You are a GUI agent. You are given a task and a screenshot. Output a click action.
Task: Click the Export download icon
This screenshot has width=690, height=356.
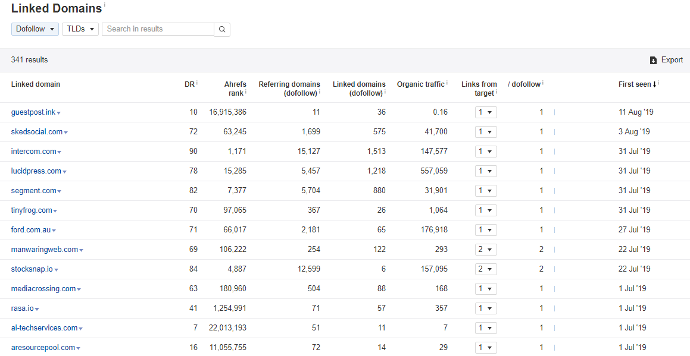click(654, 60)
